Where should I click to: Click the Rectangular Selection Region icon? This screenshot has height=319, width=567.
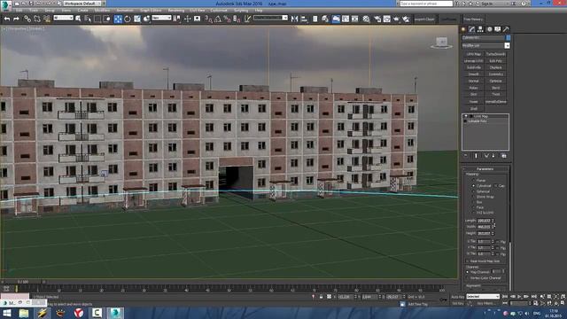click(97, 19)
